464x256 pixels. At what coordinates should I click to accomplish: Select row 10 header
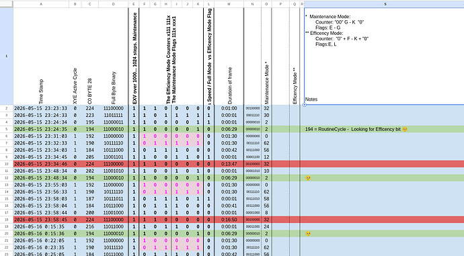pyautogui.click(x=7, y=164)
